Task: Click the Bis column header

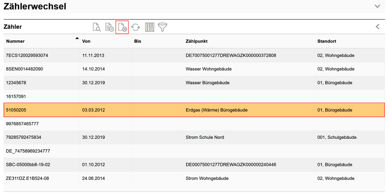Action: click(137, 41)
